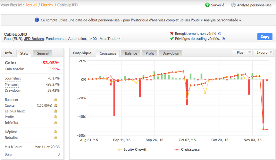Expand the Export dropdown
Viewport: 276px width, 160px height.
(264, 52)
